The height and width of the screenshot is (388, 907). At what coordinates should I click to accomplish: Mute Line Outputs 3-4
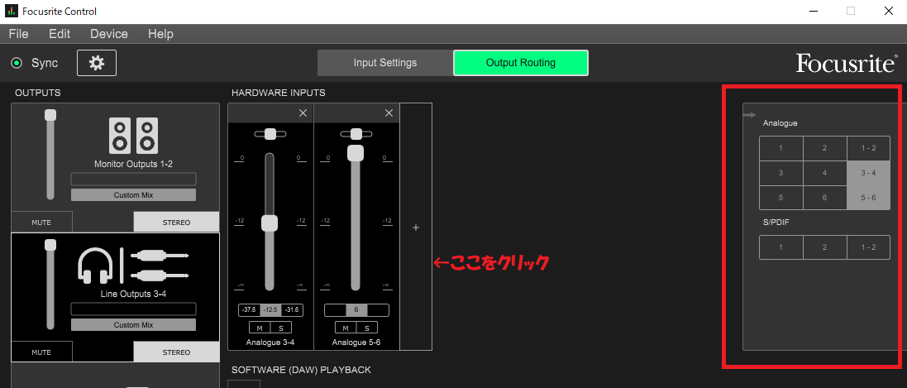(x=41, y=352)
